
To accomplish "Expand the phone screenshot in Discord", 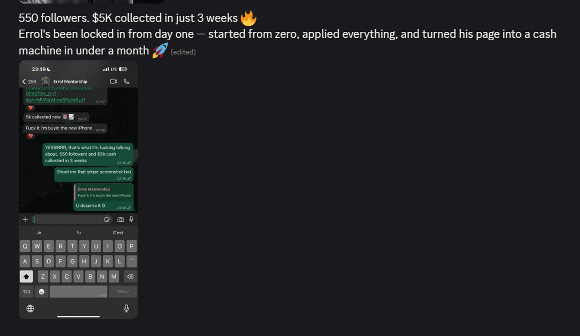I will (x=78, y=188).
